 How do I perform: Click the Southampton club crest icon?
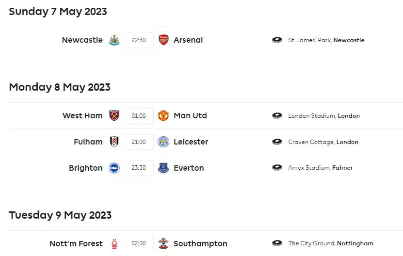pos(163,244)
